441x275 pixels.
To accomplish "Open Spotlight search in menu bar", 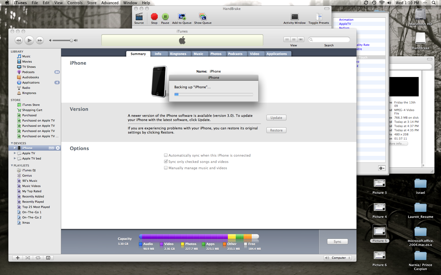I will (434, 3).
